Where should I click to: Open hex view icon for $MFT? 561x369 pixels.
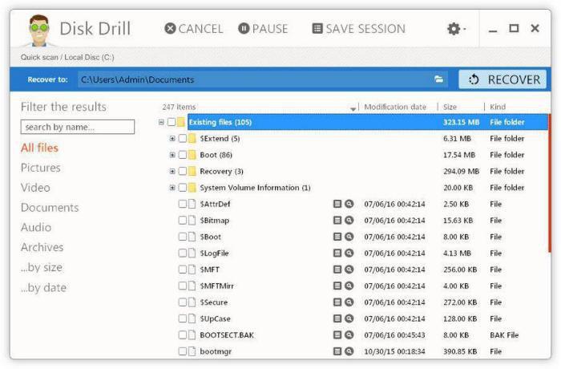(x=337, y=269)
